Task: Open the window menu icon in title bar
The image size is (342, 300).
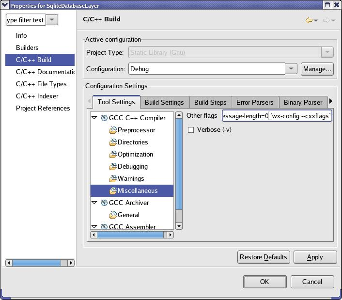Action: pos(5,4)
